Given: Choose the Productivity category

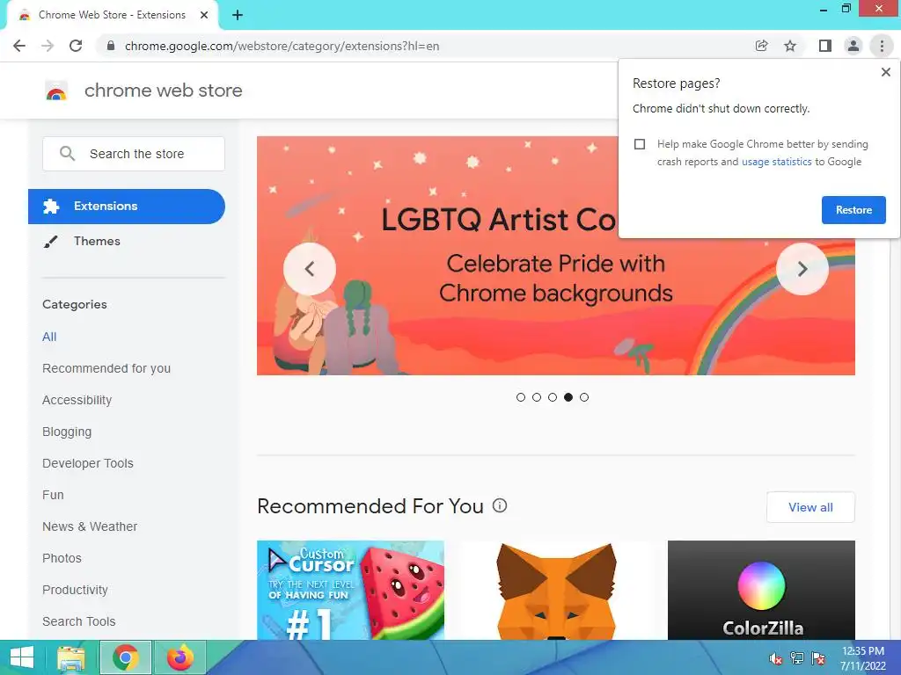Looking at the screenshot, I should (x=76, y=590).
